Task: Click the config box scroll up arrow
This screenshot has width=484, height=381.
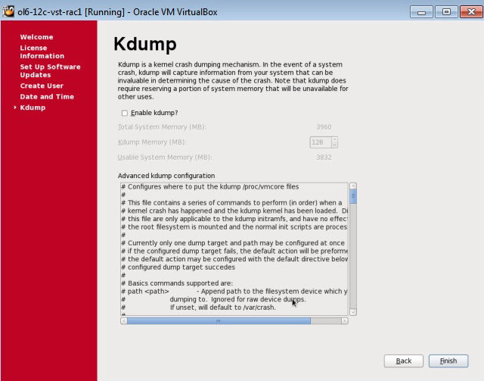Action: click(x=353, y=186)
